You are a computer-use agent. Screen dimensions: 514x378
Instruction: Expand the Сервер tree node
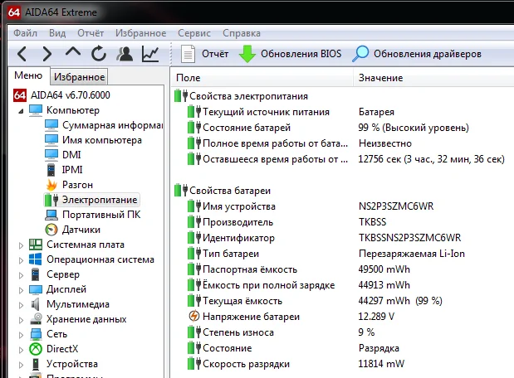[21, 275]
